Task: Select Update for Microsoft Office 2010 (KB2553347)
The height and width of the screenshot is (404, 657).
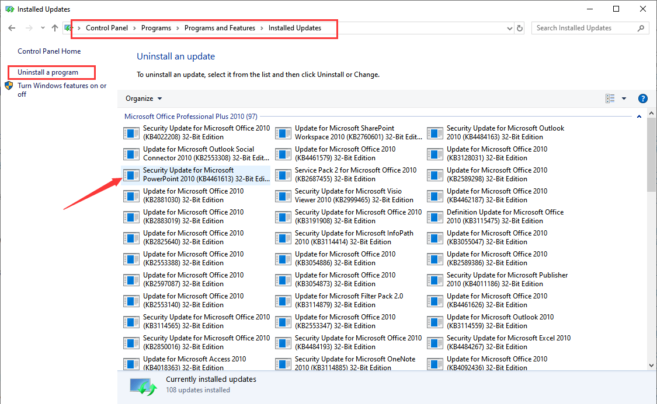Action: pyautogui.click(x=347, y=322)
